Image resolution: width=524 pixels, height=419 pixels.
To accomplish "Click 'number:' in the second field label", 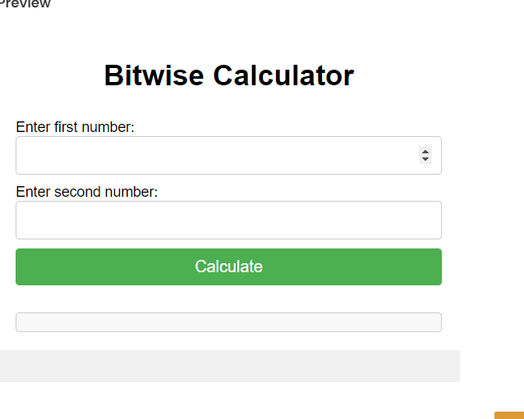I will coord(131,192).
